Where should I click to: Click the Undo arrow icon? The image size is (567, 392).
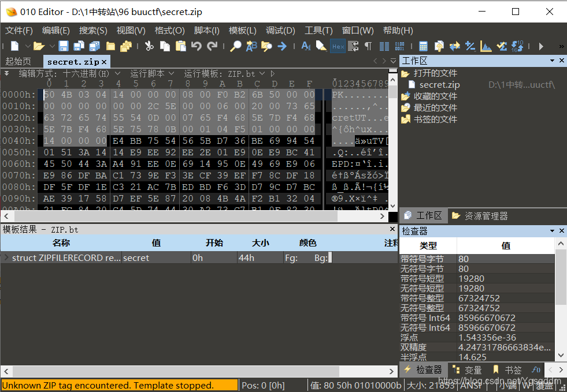pos(197,46)
